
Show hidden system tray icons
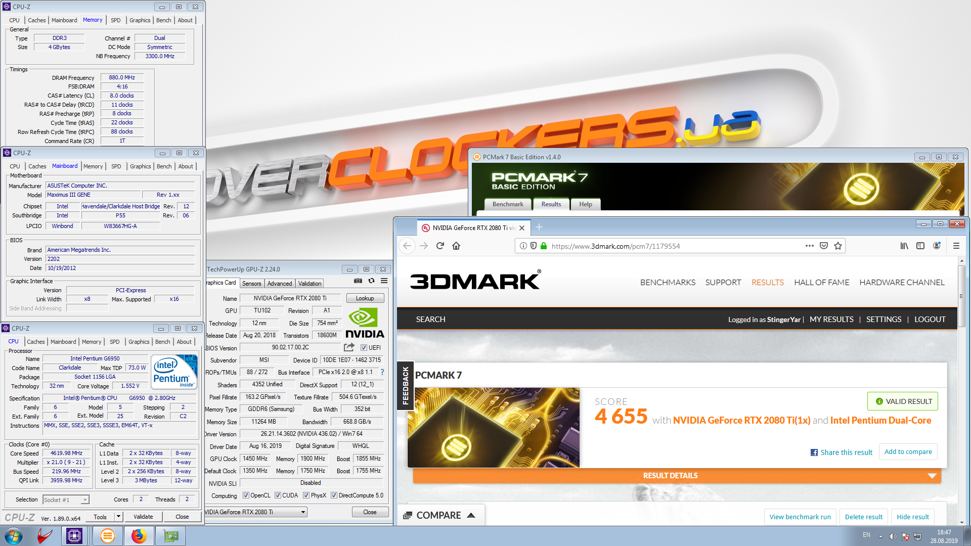pyautogui.click(x=880, y=536)
